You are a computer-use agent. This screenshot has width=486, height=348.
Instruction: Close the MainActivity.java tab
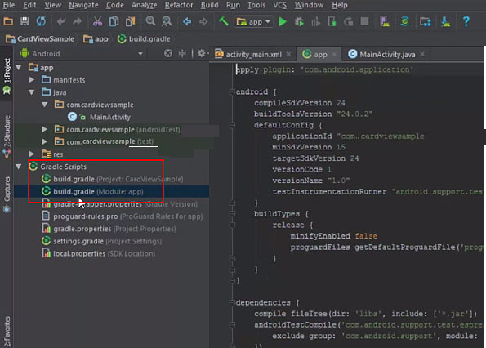422,54
